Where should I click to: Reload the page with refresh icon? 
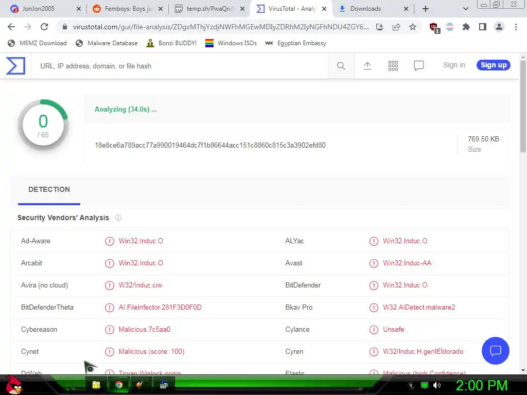click(44, 27)
